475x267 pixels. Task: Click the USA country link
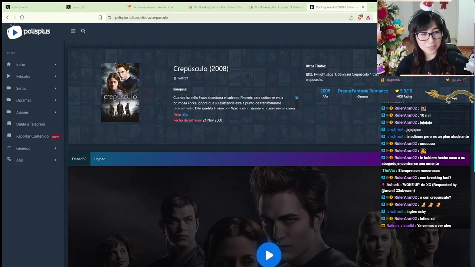click(185, 115)
